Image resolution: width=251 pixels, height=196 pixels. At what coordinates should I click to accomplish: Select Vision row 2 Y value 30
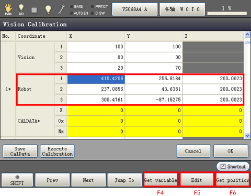[x=154, y=57]
